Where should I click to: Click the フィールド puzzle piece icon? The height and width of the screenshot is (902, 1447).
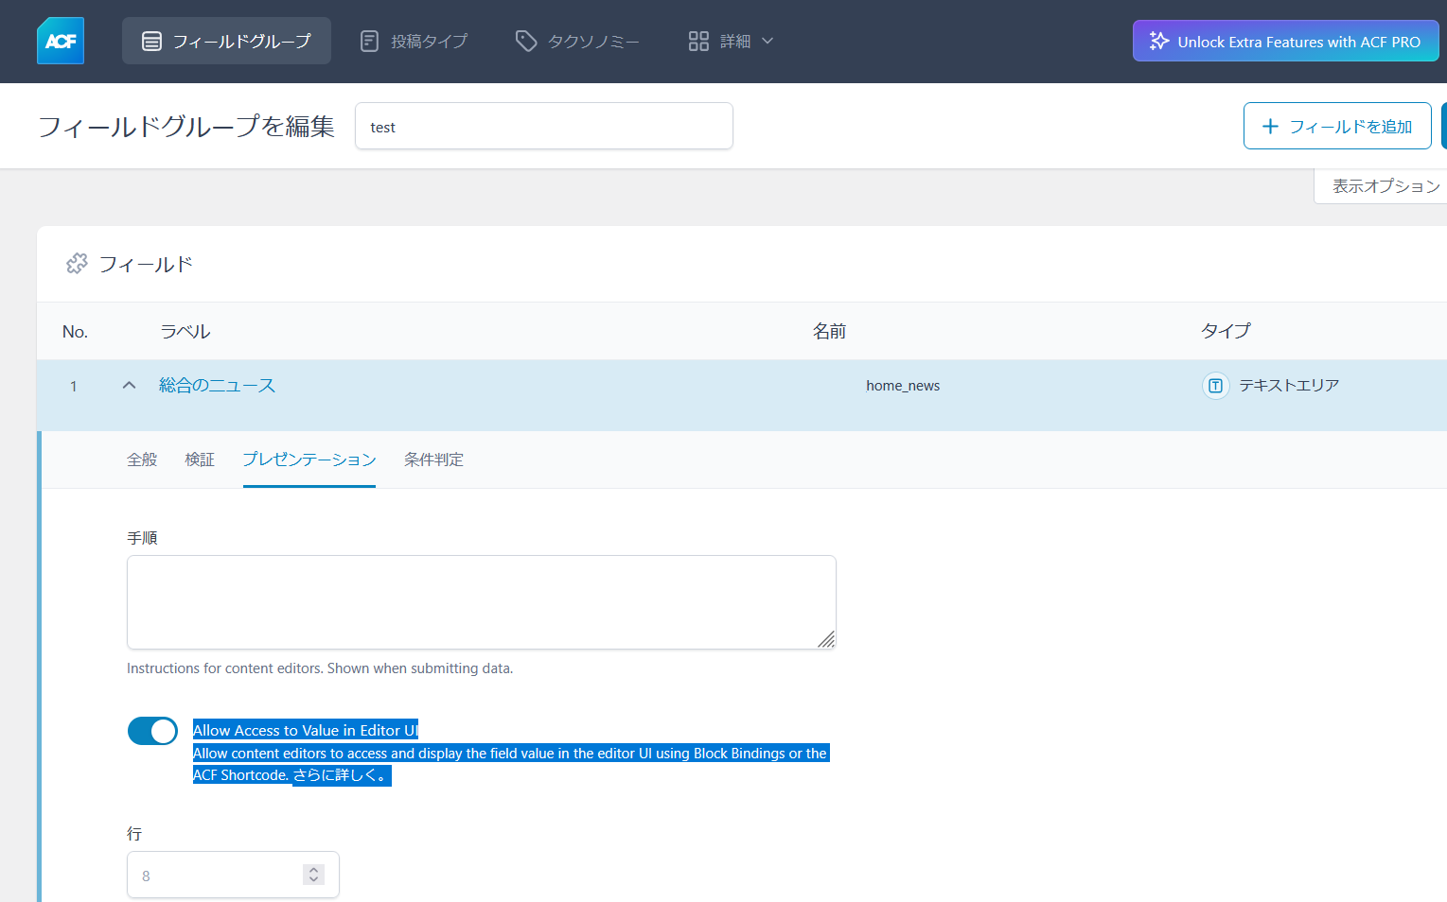point(77,263)
